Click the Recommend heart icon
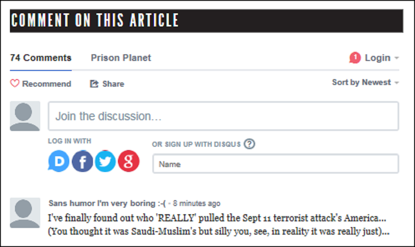Viewport: 415px width, 247px height. tap(15, 84)
